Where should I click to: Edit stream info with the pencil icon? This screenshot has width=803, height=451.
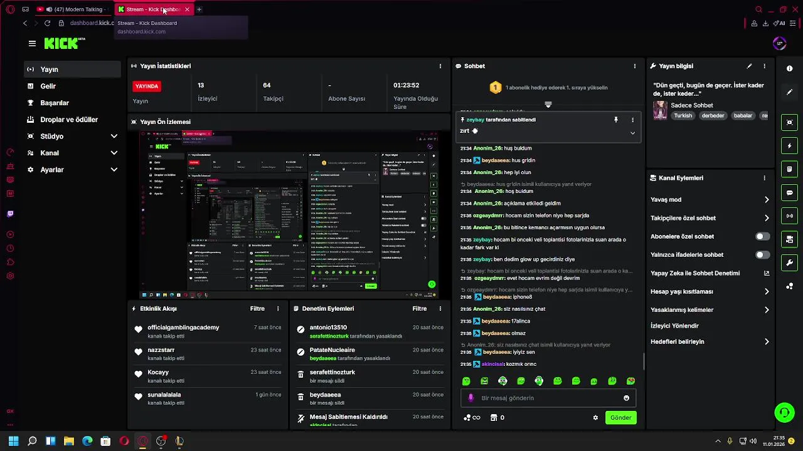(x=749, y=66)
